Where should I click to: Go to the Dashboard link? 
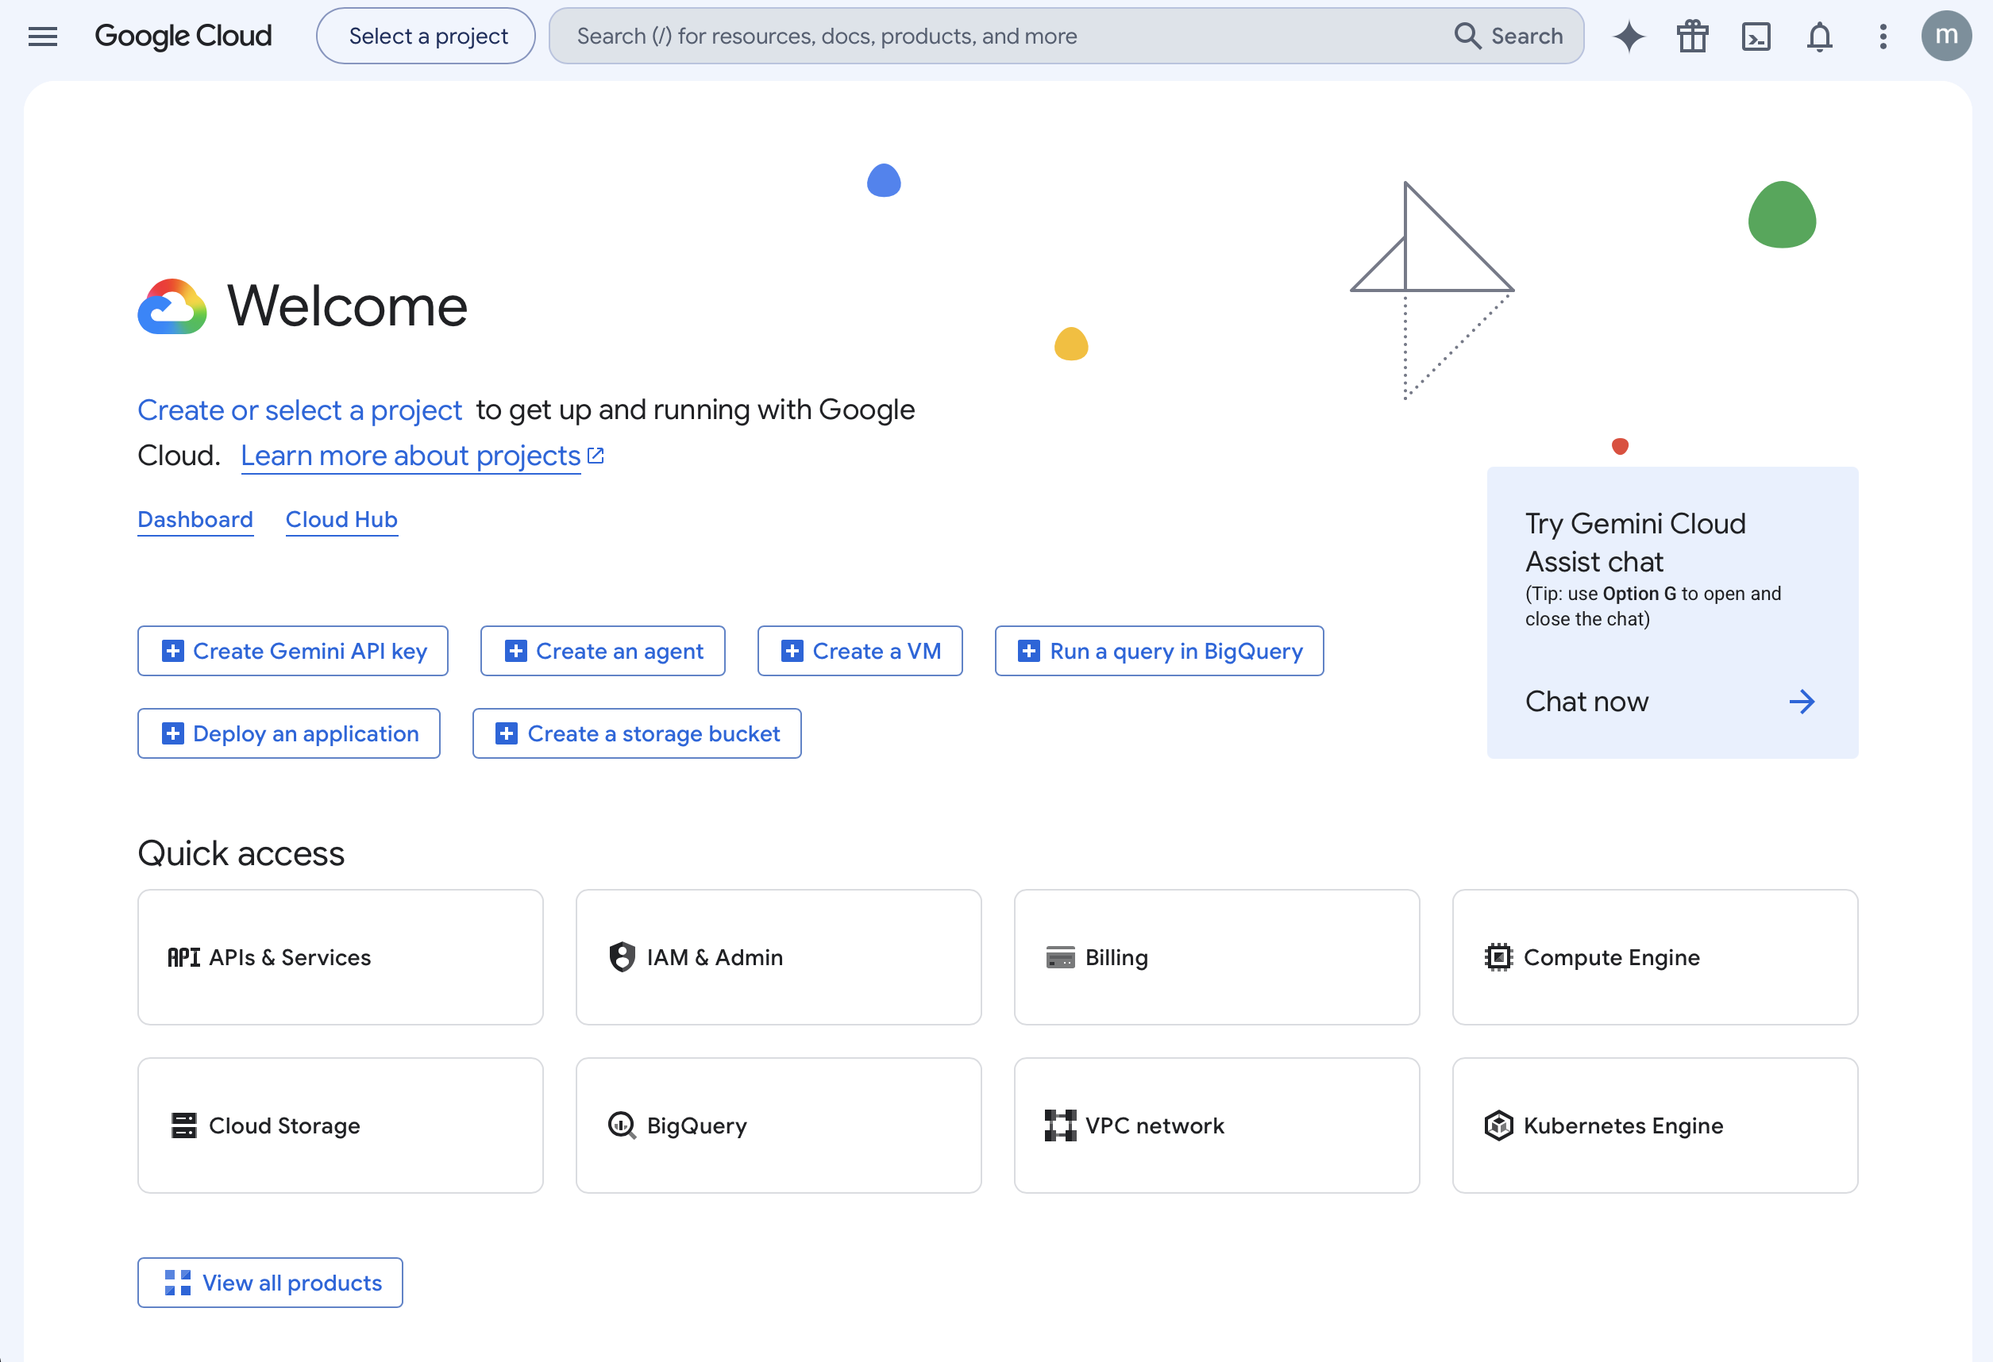point(195,519)
